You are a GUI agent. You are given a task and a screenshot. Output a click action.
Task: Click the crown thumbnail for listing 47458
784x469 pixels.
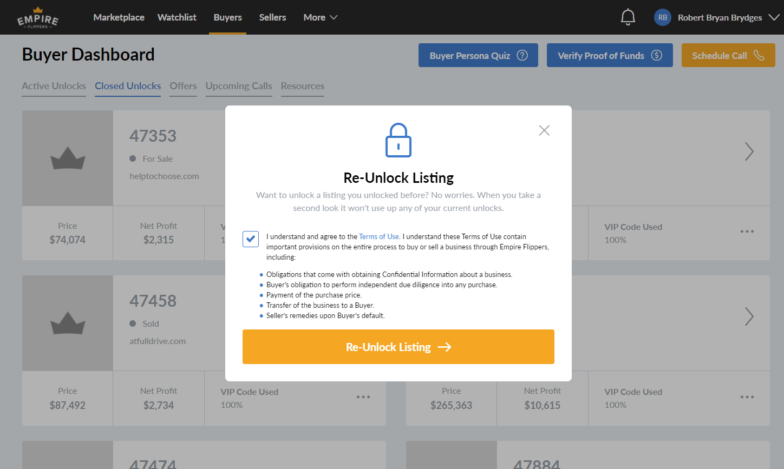point(68,323)
